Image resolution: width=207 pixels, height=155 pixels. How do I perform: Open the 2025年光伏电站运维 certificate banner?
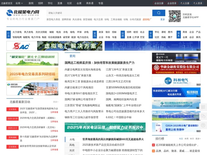coord(105,127)
